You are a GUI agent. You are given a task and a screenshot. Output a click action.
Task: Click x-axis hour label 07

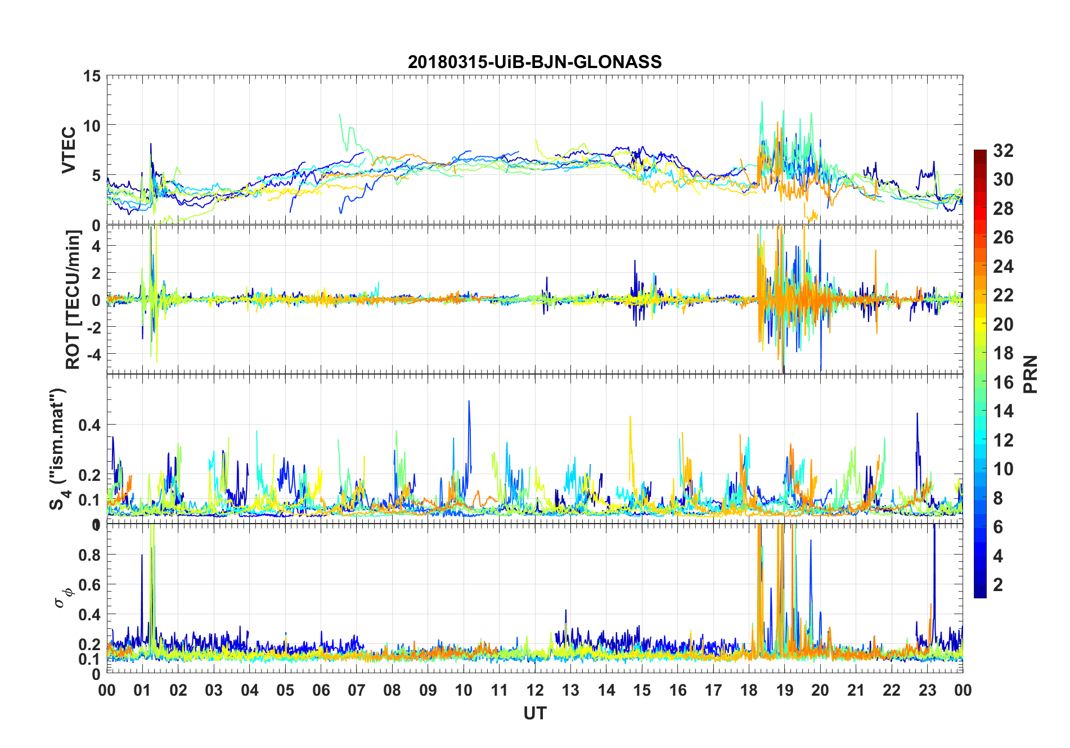357,690
